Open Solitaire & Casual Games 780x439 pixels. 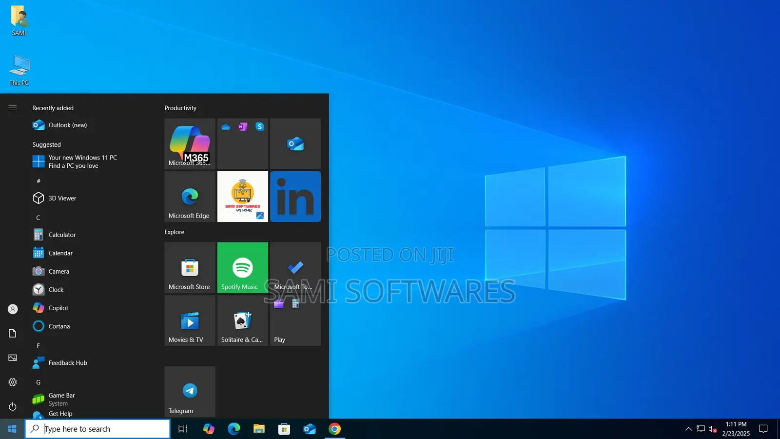(242, 320)
